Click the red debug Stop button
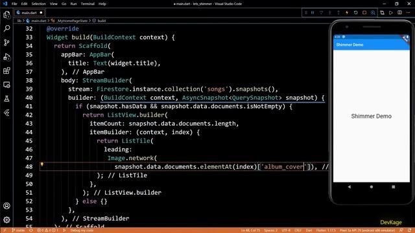The height and width of the screenshot is (233, 415). 364,13
